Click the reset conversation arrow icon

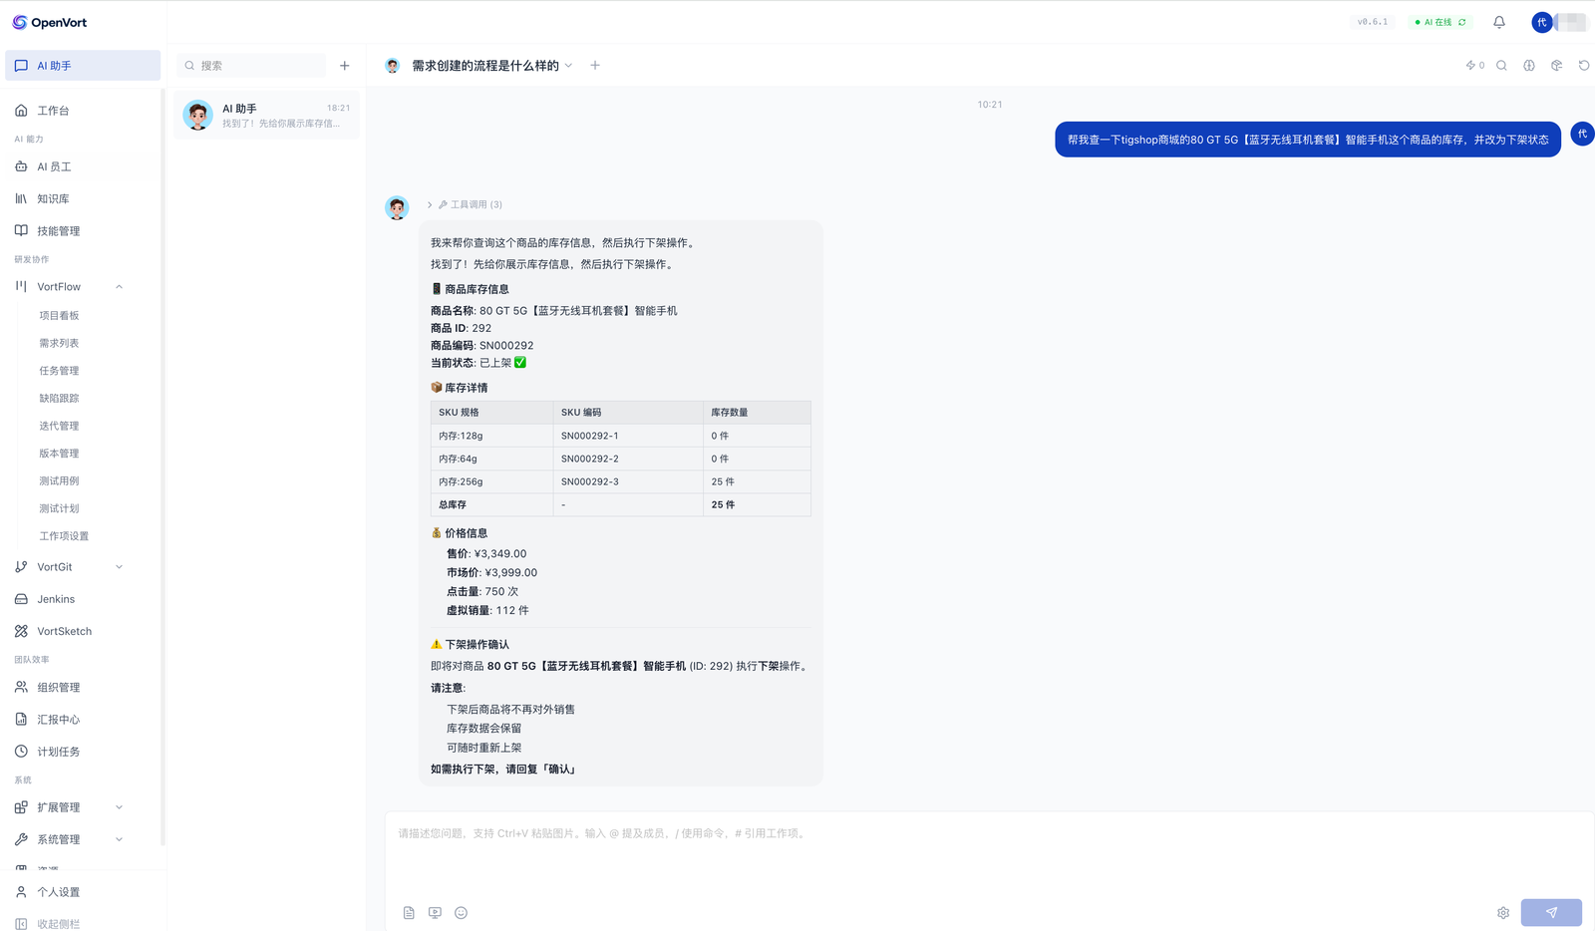(1583, 66)
